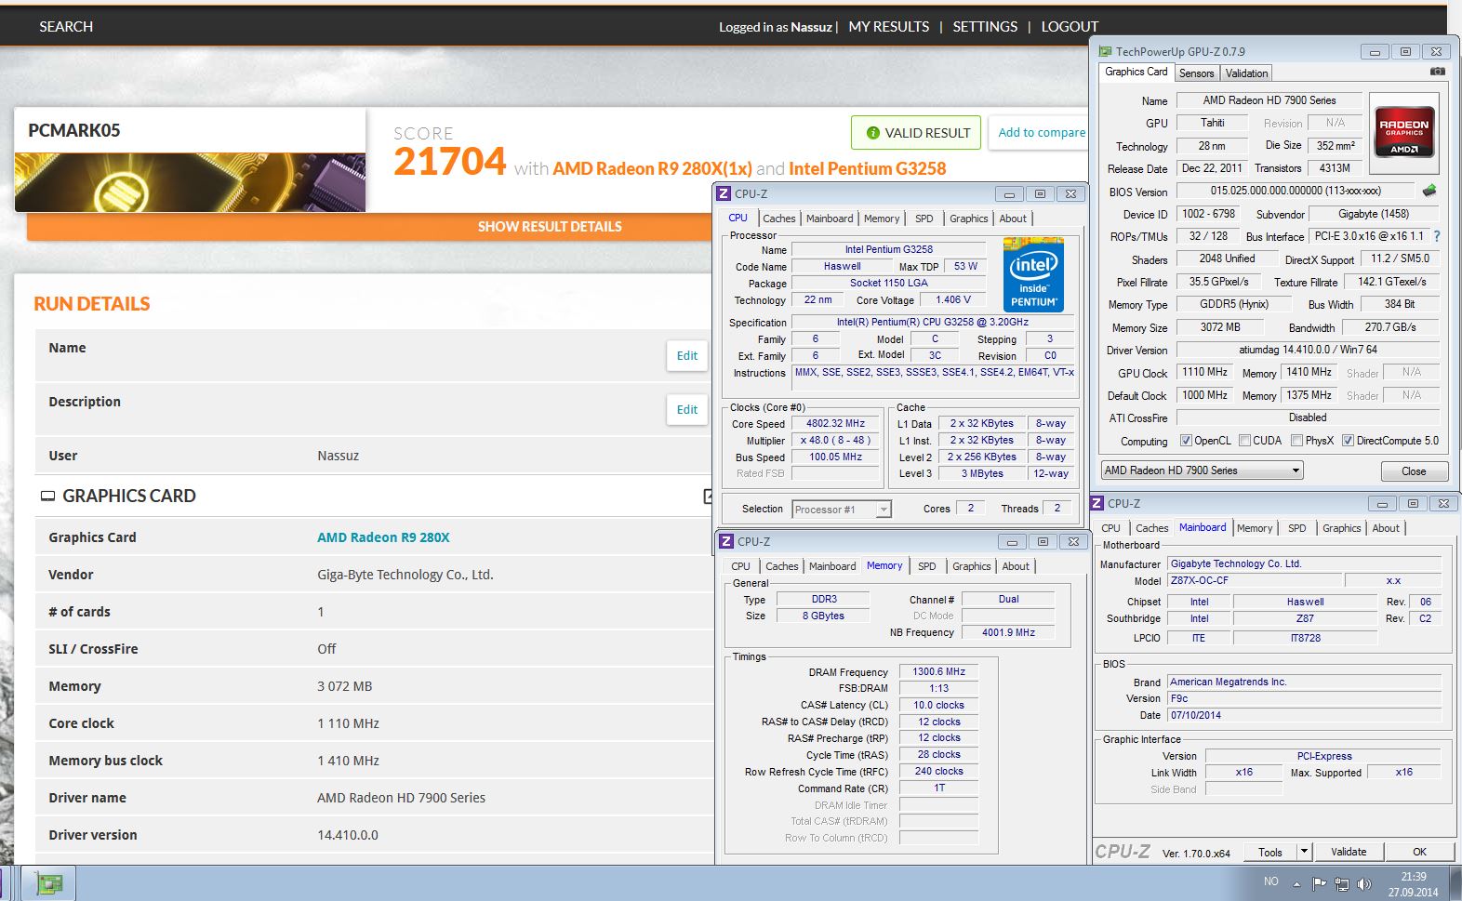Click the mainboard Model field Z87X-OC-CF

pyautogui.click(x=1255, y=580)
